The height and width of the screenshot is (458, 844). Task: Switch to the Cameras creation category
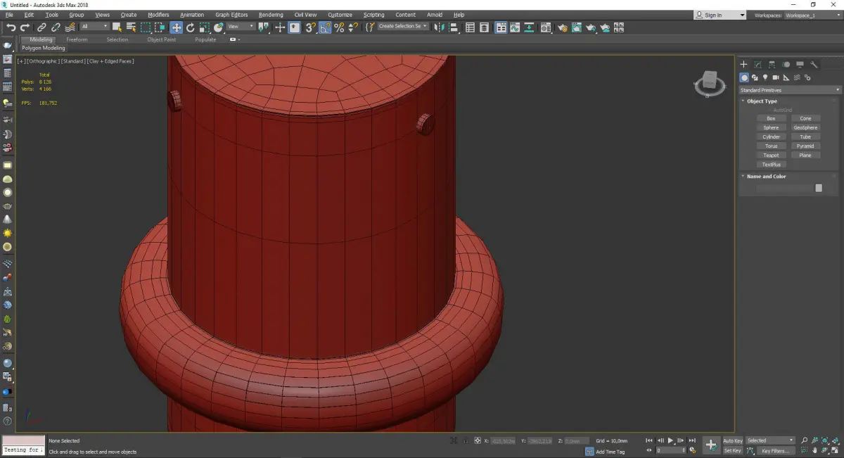pyautogui.click(x=775, y=77)
